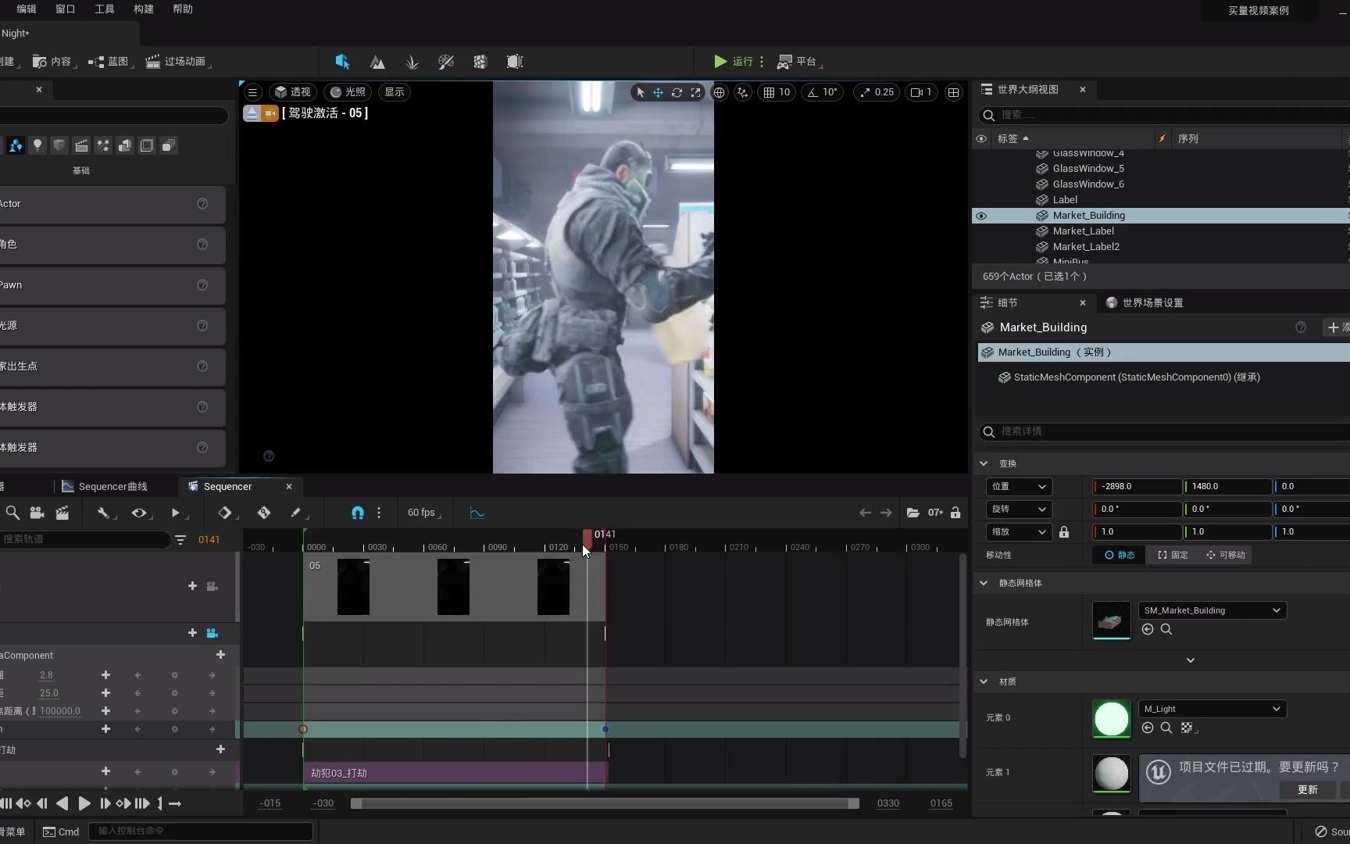Select the viewport select-objects arrow tool
Screen dimensions: 1350x844
click(x=641, y=92)
